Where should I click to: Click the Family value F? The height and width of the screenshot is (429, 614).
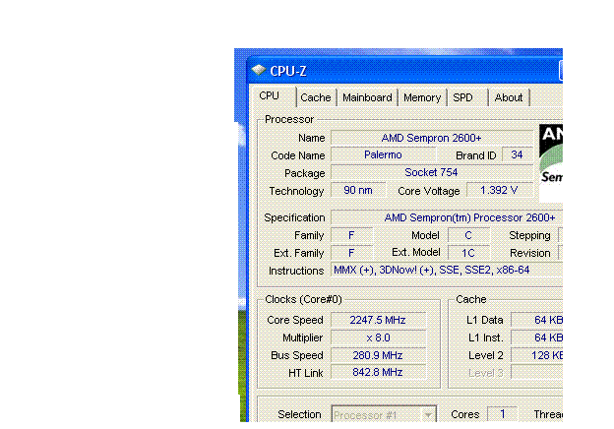click(x=351, y=235)
